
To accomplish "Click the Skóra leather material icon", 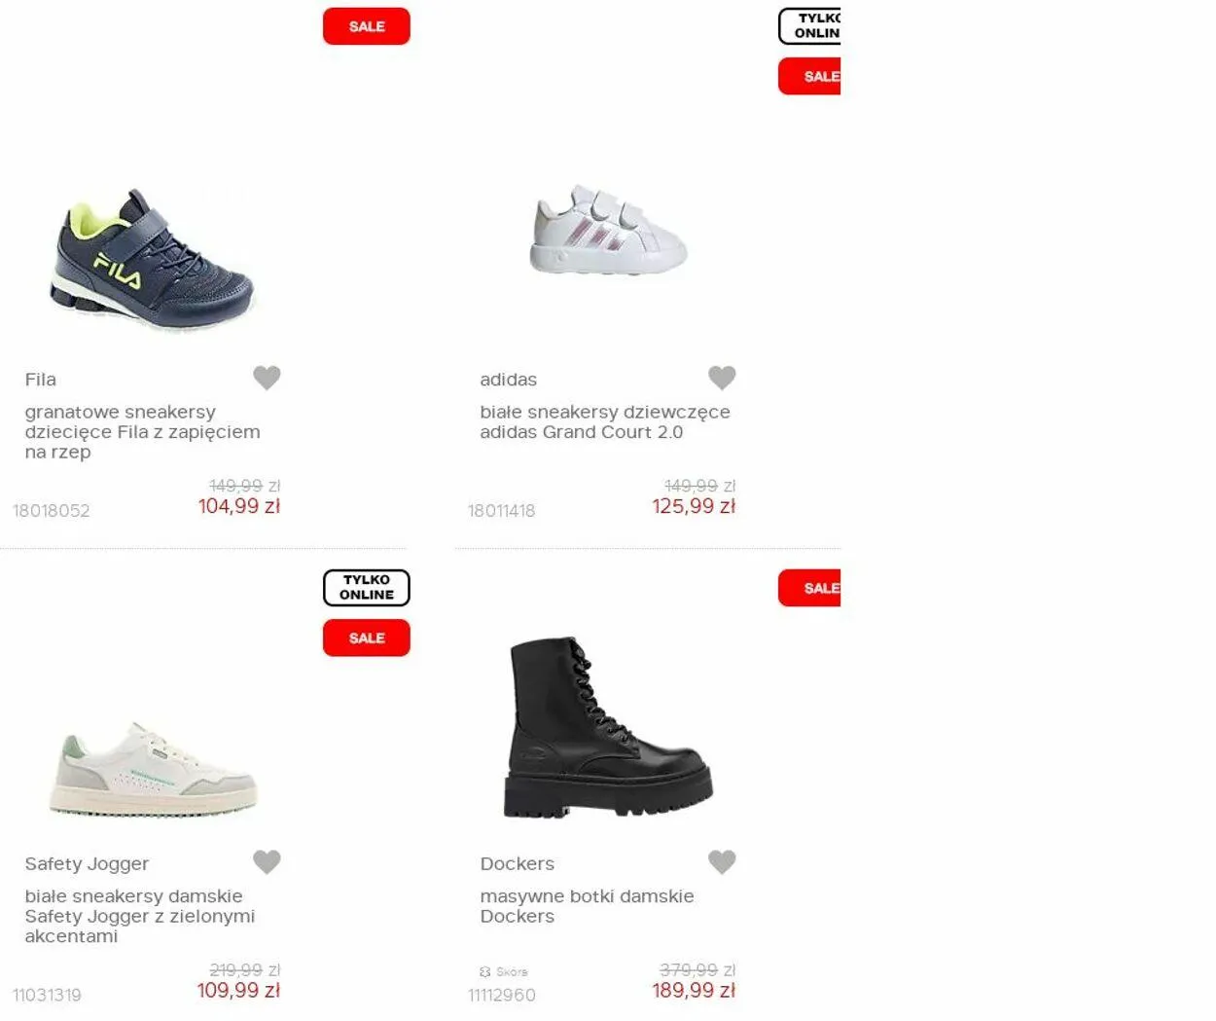I will click(x=485, y=971).
